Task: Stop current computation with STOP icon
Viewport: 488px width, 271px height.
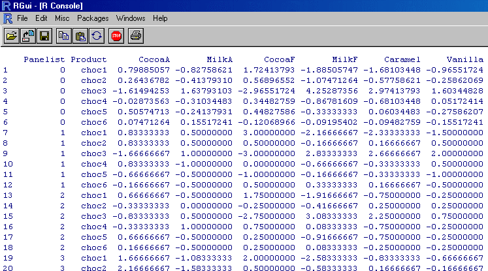Action: tap(116, 36)
